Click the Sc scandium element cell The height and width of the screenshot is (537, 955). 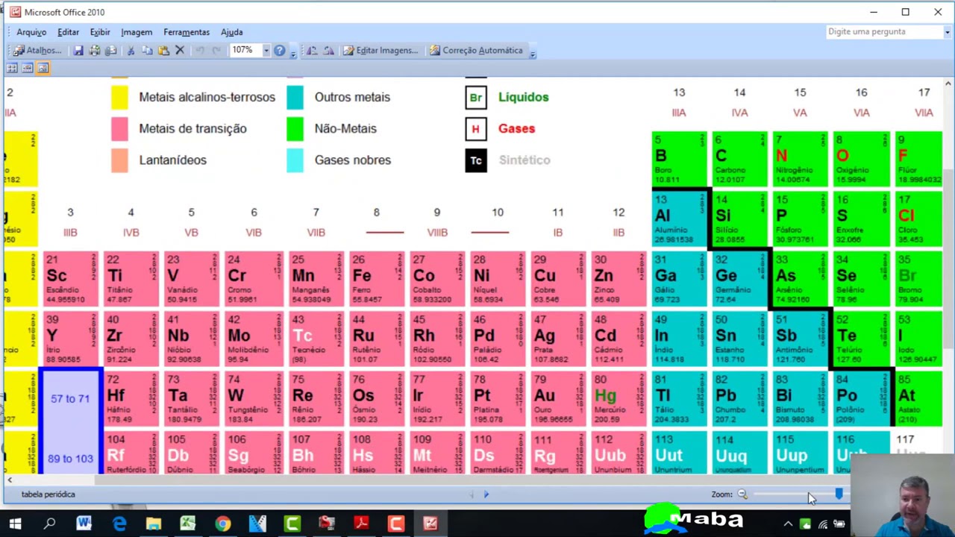pos(70,278)
